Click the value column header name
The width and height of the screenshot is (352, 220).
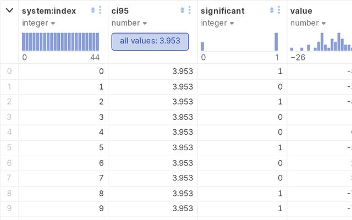[x=301, y=10]
